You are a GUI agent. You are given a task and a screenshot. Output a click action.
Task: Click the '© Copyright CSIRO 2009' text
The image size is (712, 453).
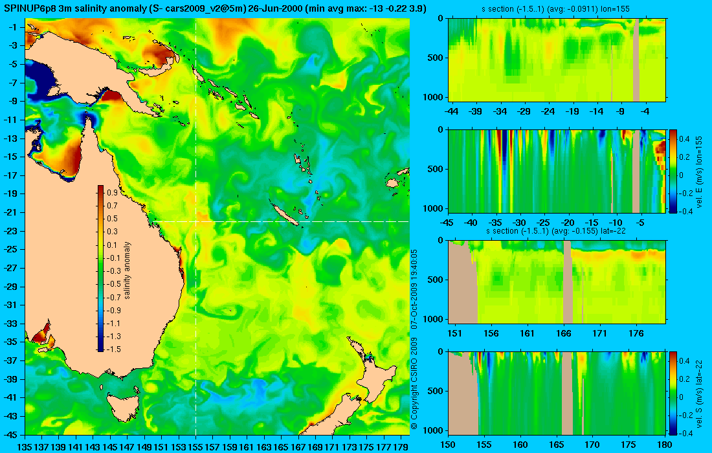click(414, 383)
